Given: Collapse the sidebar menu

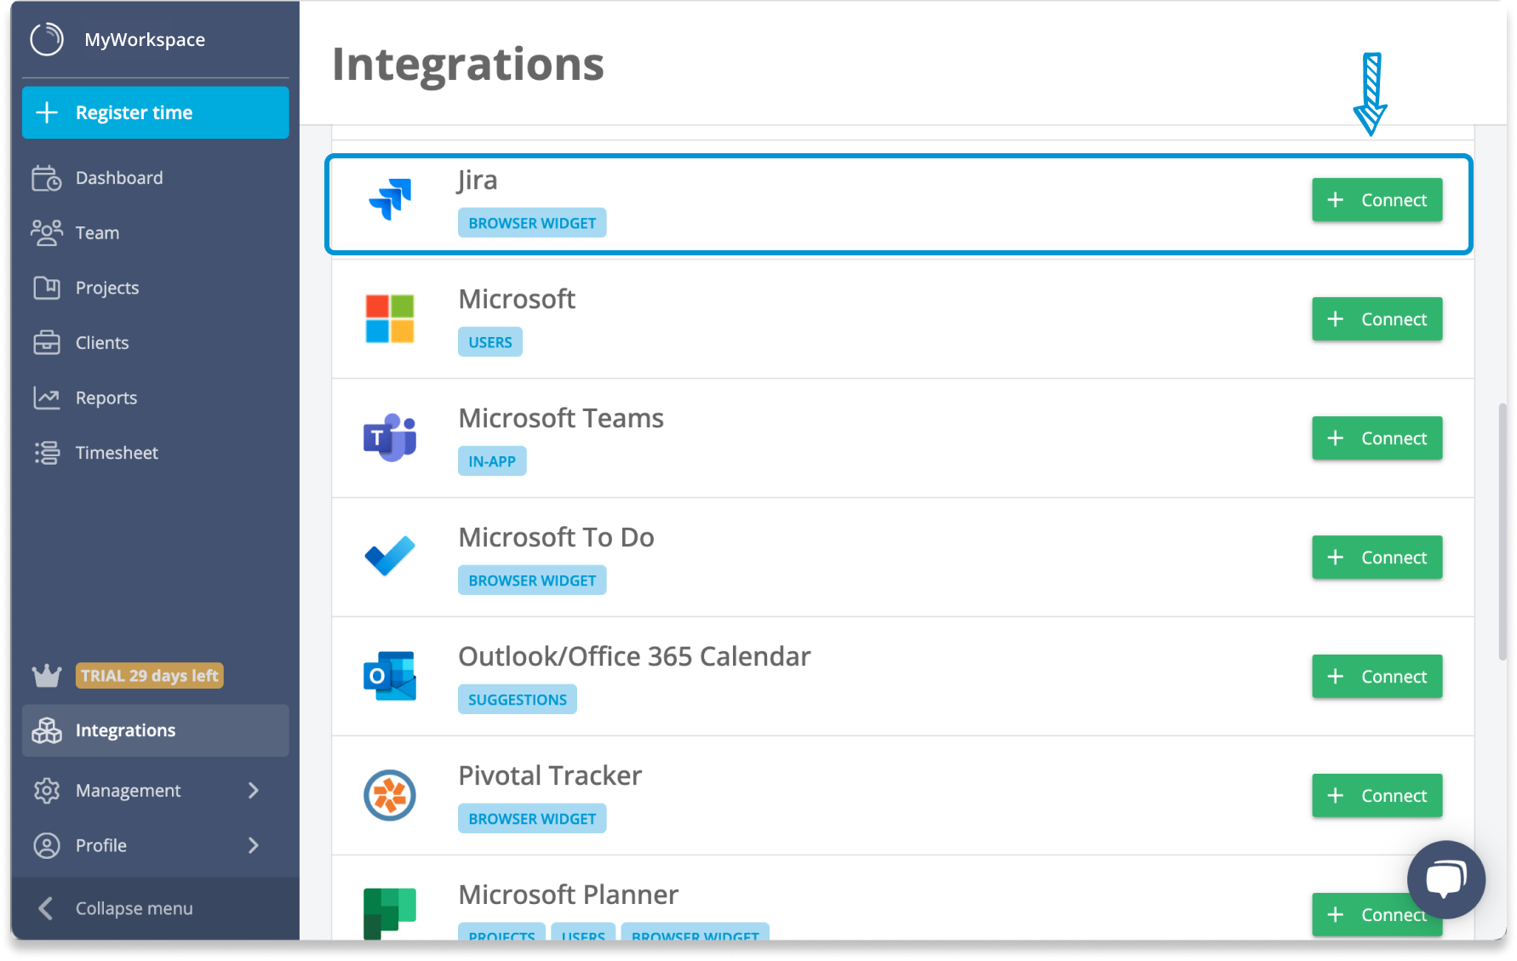Looking at the screenshot, I should 155,908.
